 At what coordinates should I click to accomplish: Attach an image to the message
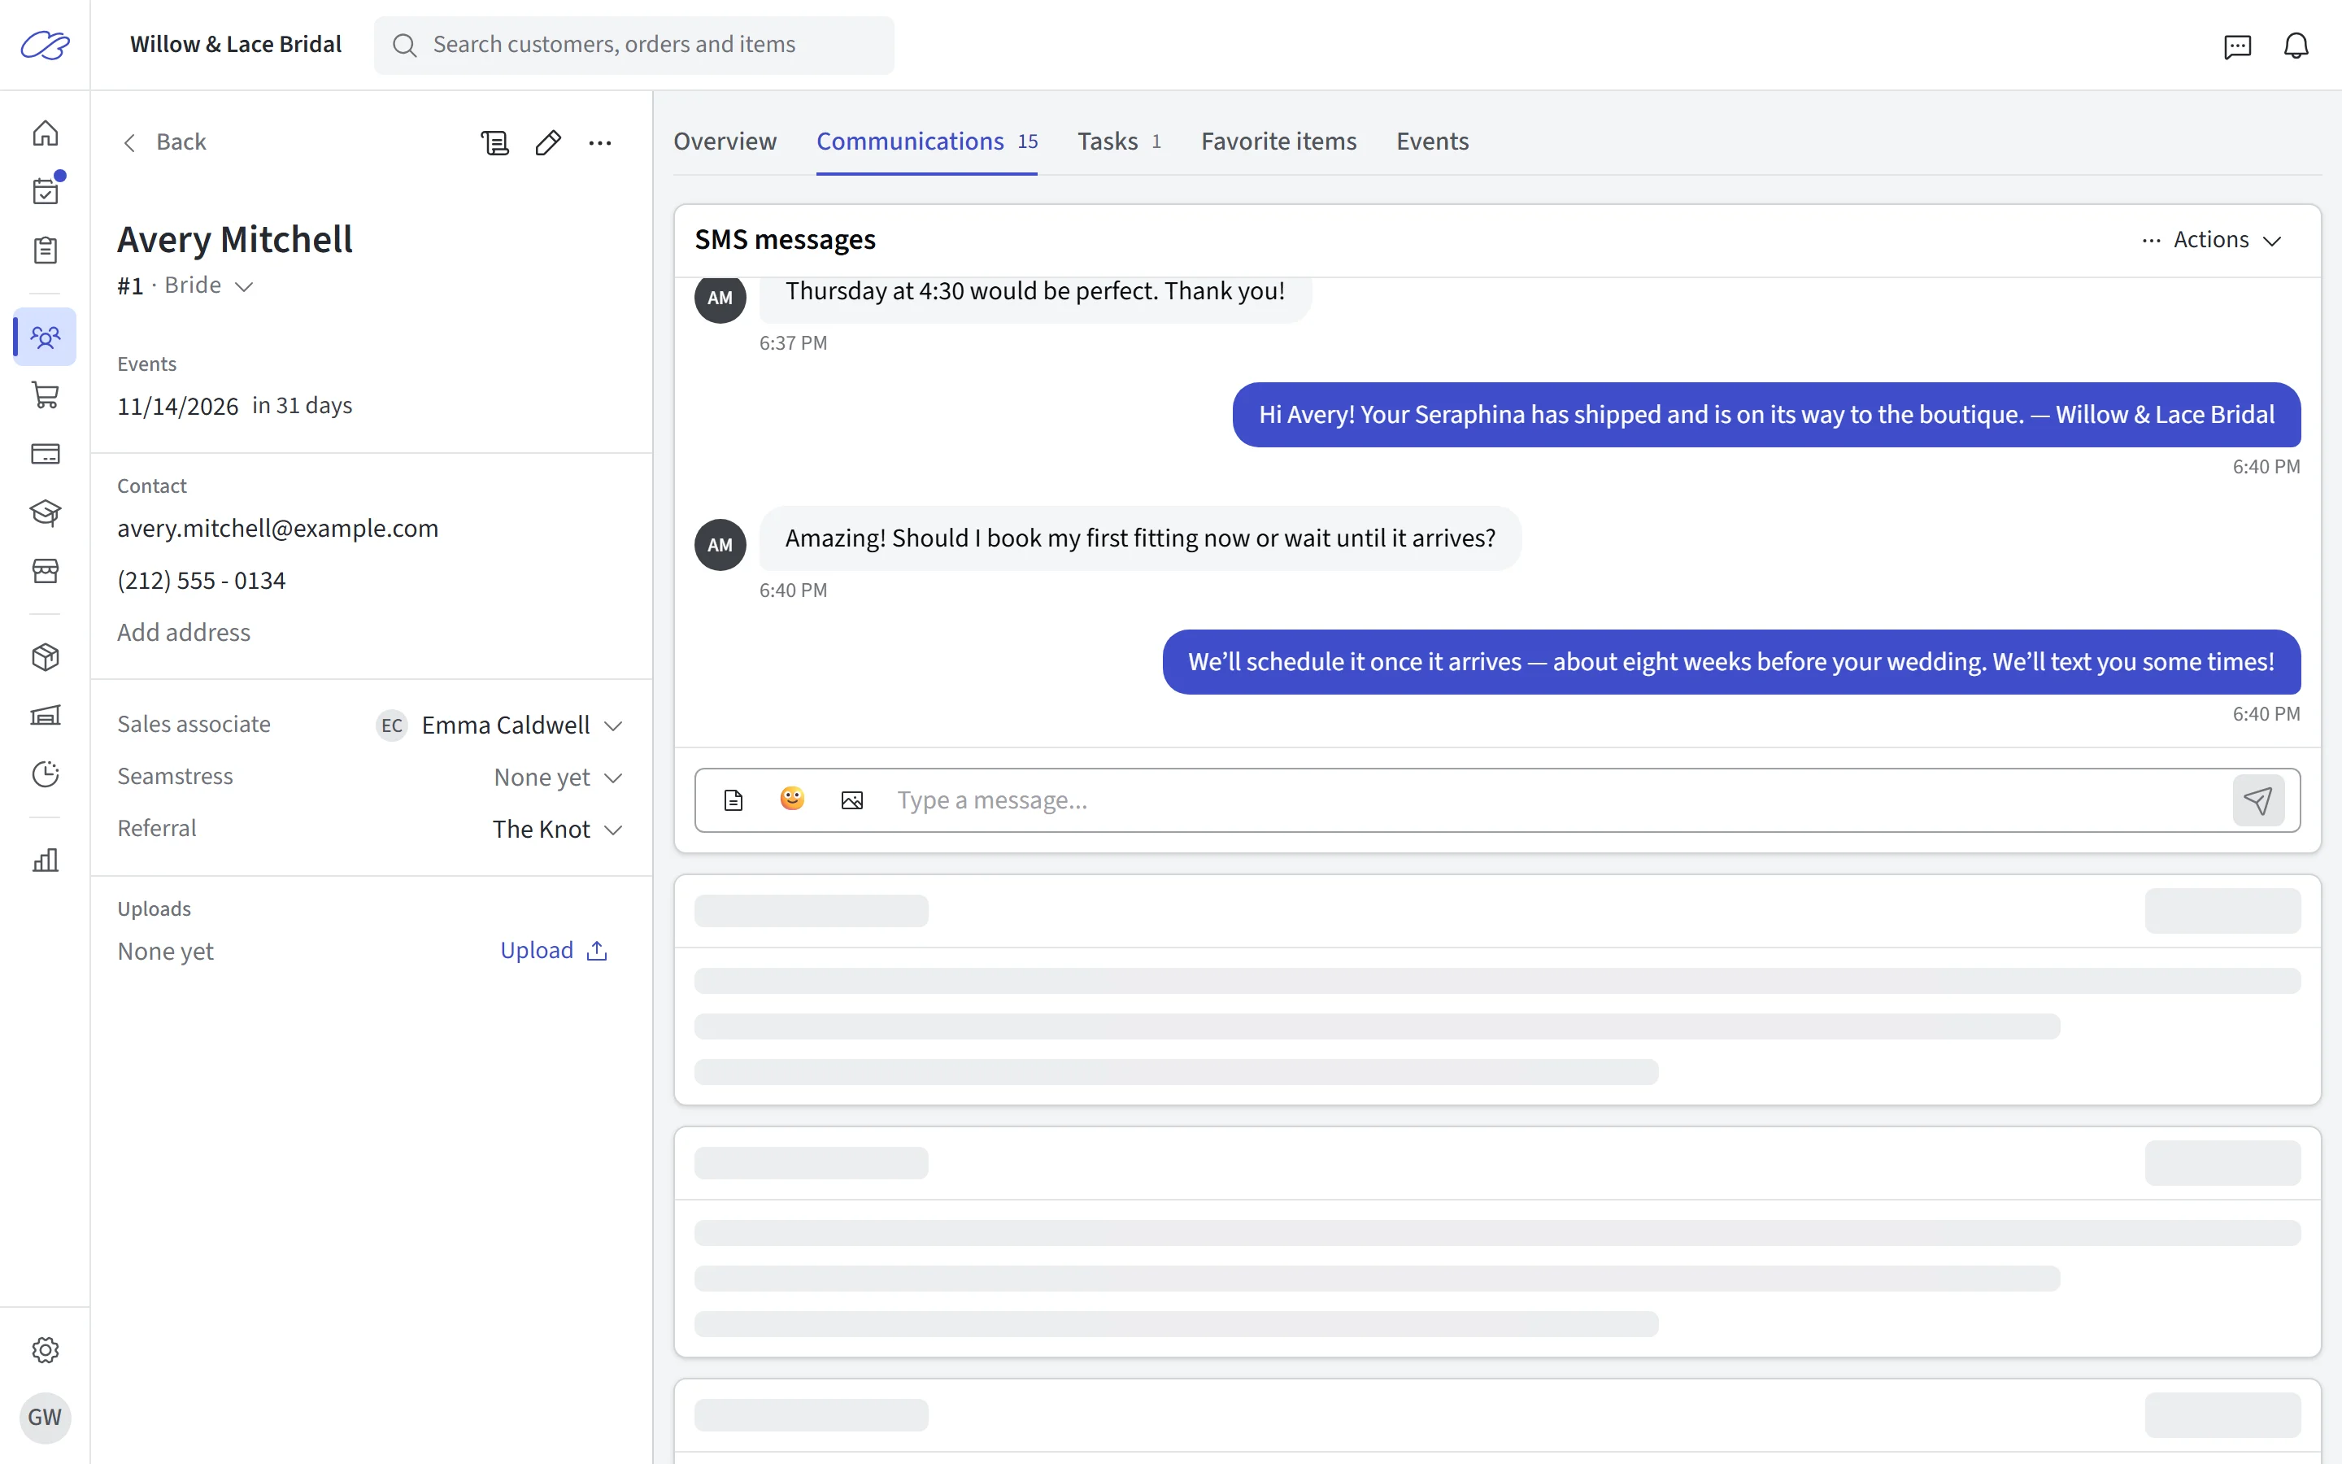[x=851, y=800]
